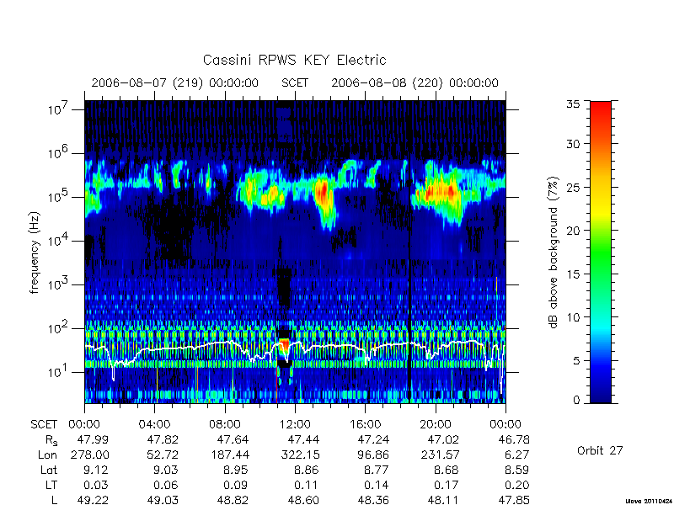
Task: Click the L value 47.85
Action: coord(514,500)
